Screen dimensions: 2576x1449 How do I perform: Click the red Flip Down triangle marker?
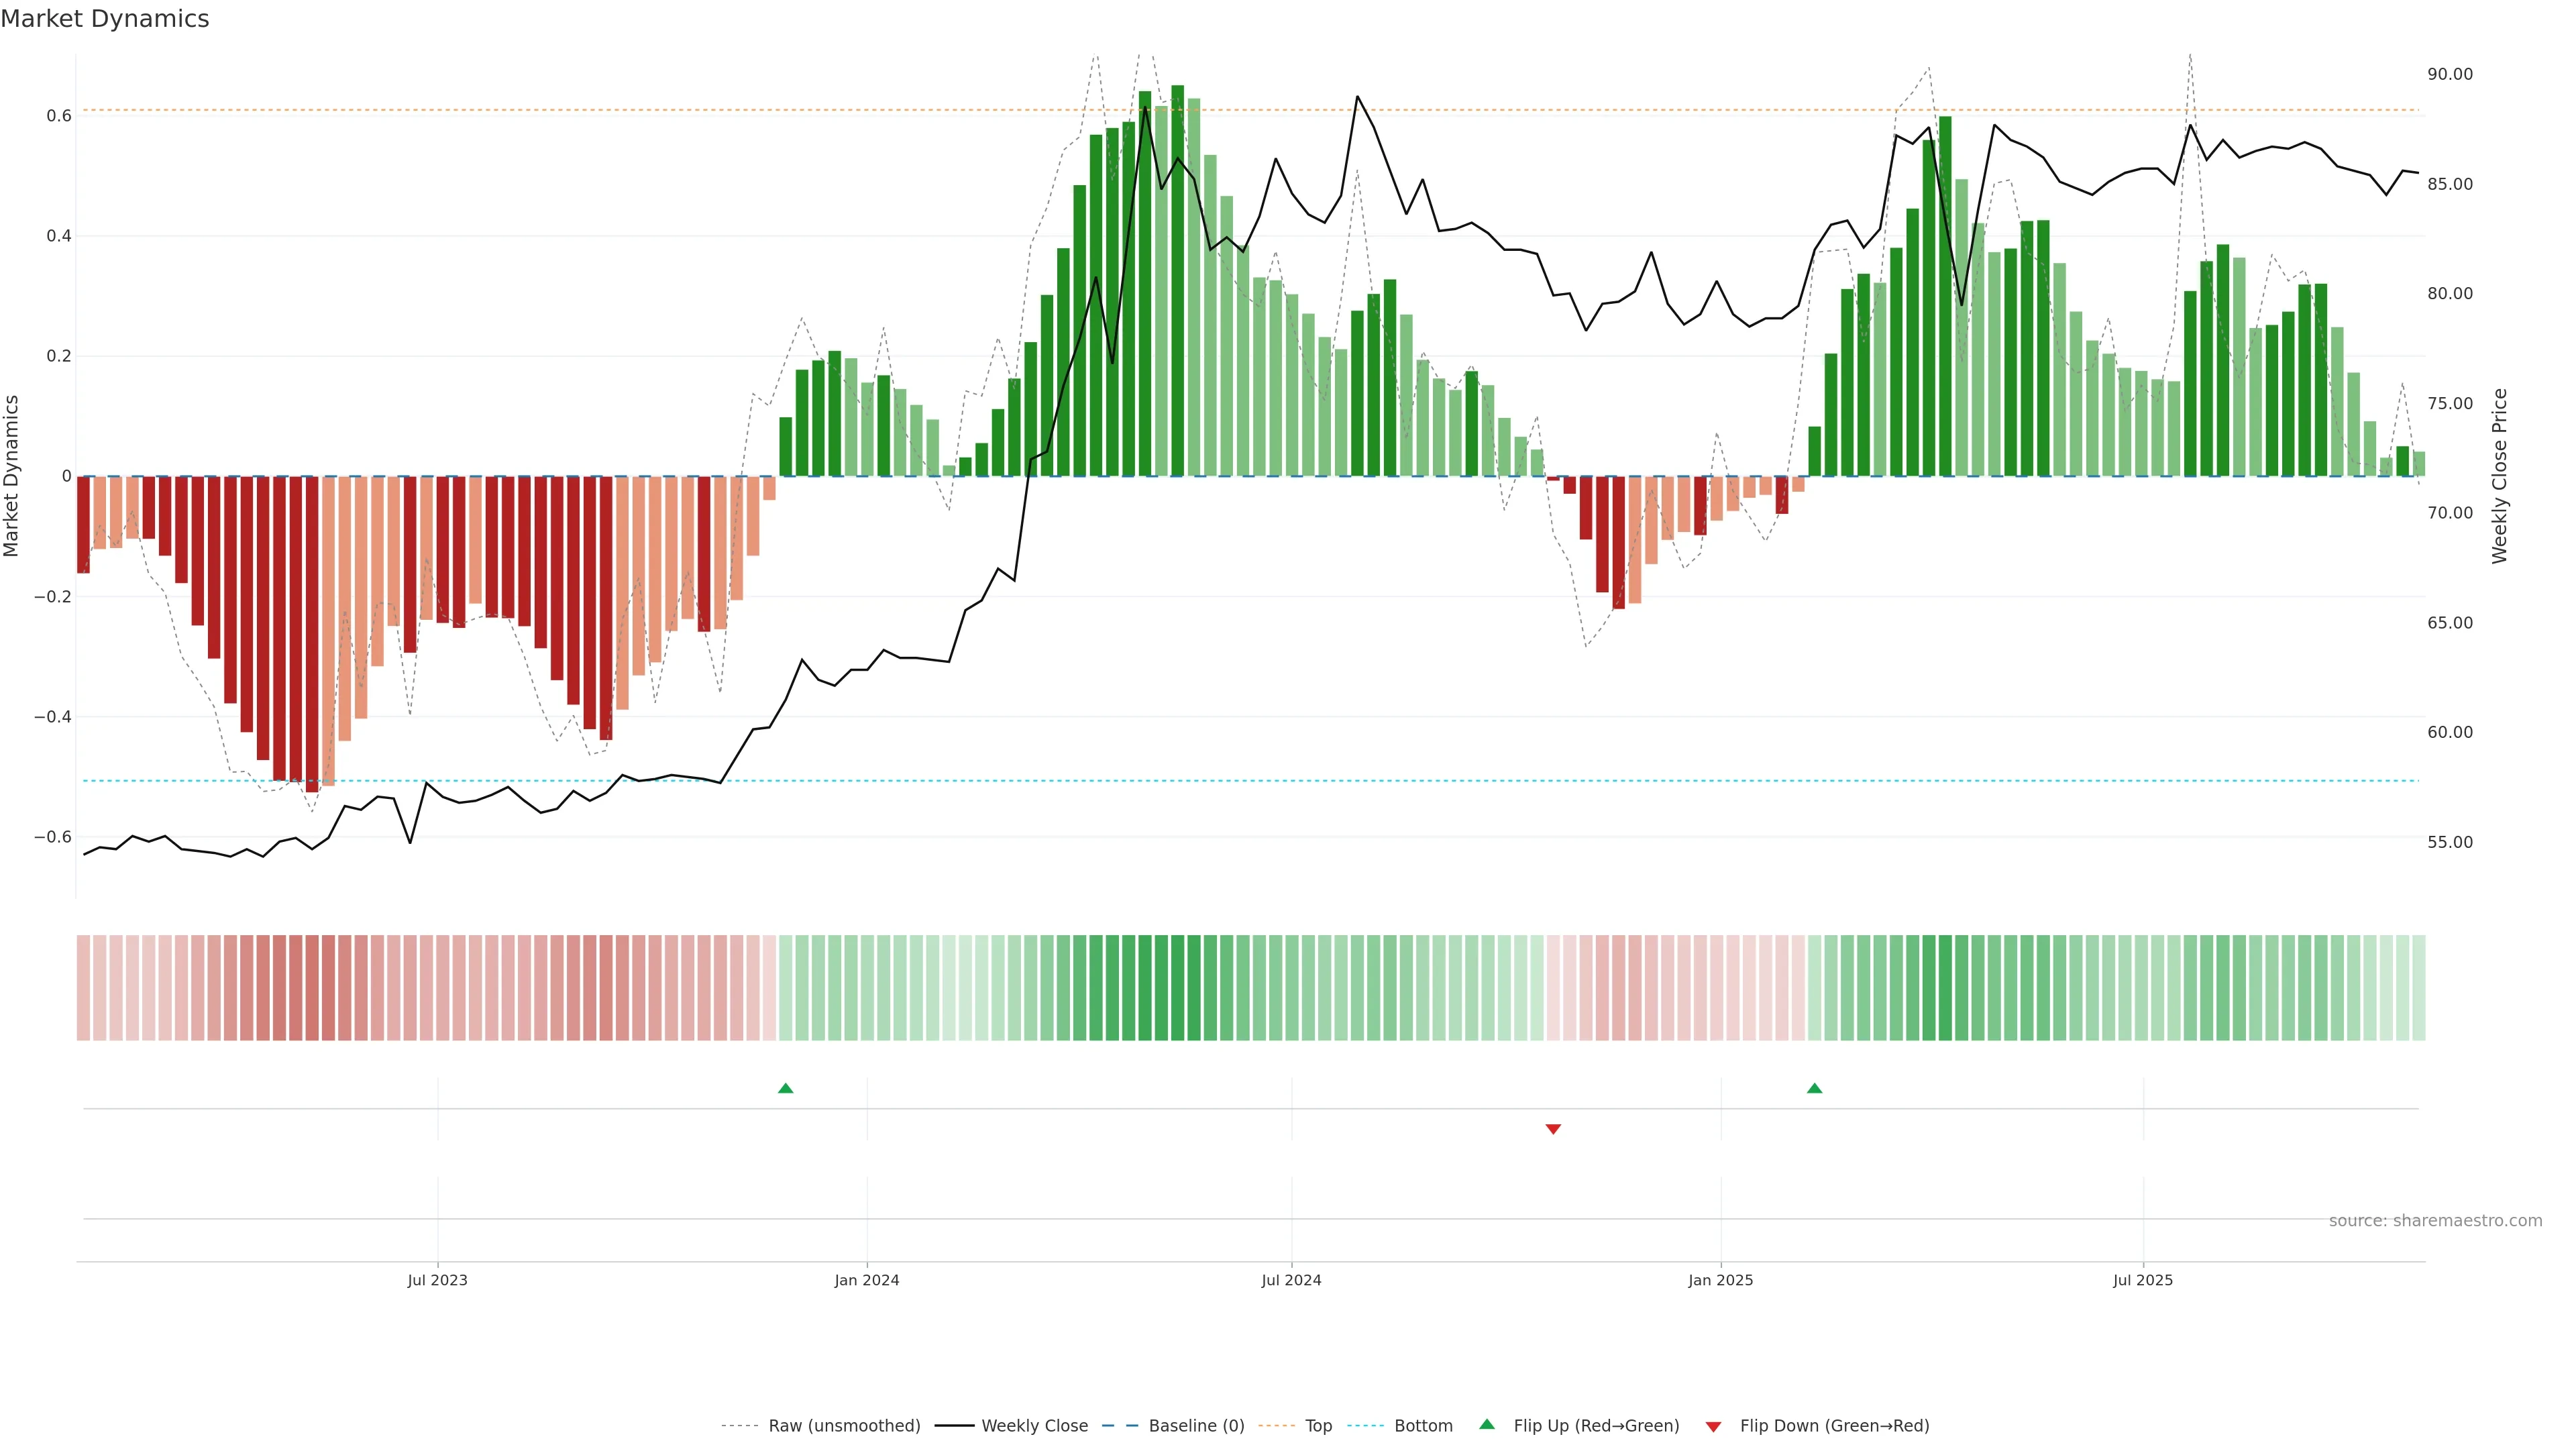[1553, 1129]
